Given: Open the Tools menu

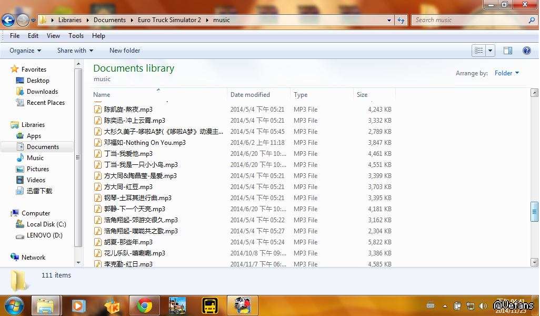Looking at the screenshot, I should coord(76,36).
